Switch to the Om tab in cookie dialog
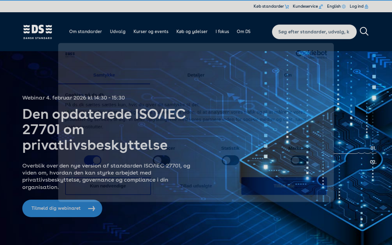The width and height of the screenshot is (392, 245). coord(288,75)
